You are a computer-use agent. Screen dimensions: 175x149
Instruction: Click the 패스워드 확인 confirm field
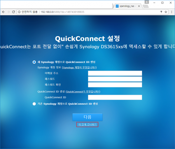point(115,85)
